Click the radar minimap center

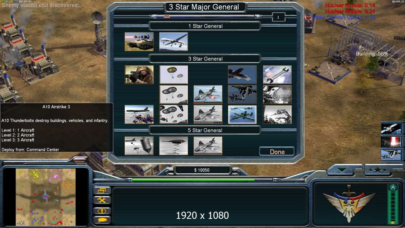(46, 197)
